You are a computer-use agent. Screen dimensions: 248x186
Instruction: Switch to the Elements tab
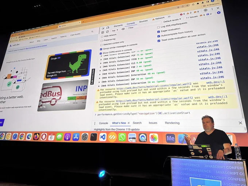pos(118,26)
